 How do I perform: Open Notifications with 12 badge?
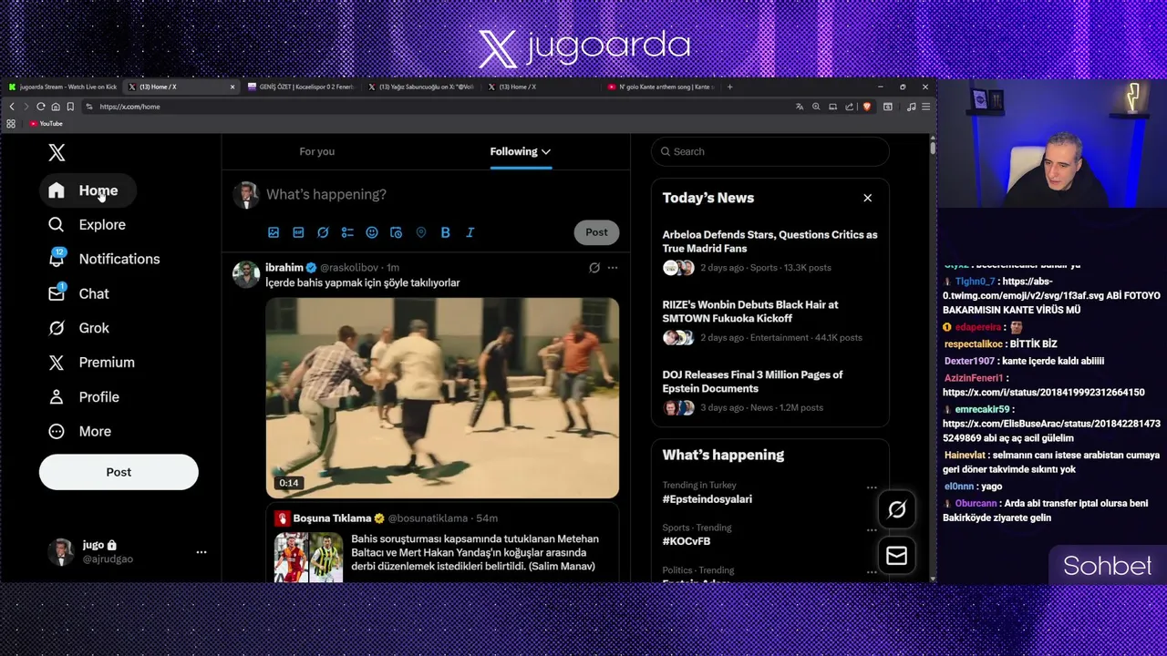tap(104, 259)
